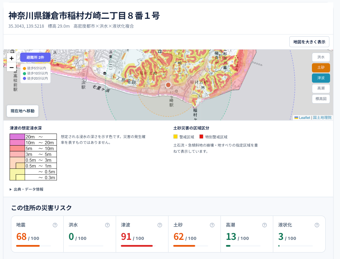The image size is (340, 259).
Task: Zoom out the map with minus button
Action: pos(12,67)
